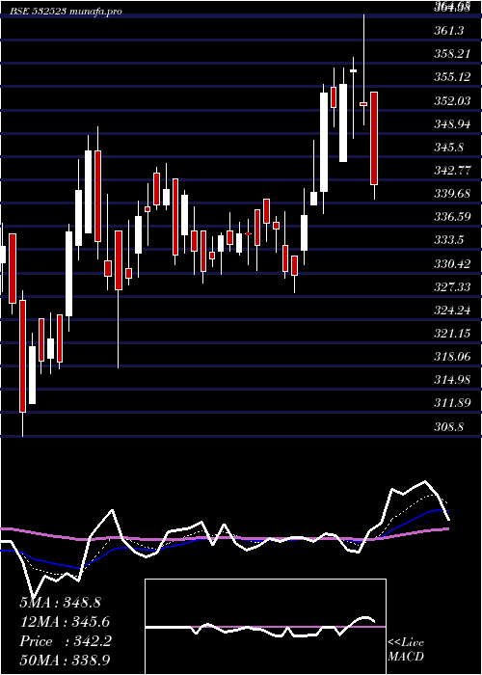Select the 358.21 price axis label
The height and width of the screenshot is (675, 482).
(x=451, y=54)
